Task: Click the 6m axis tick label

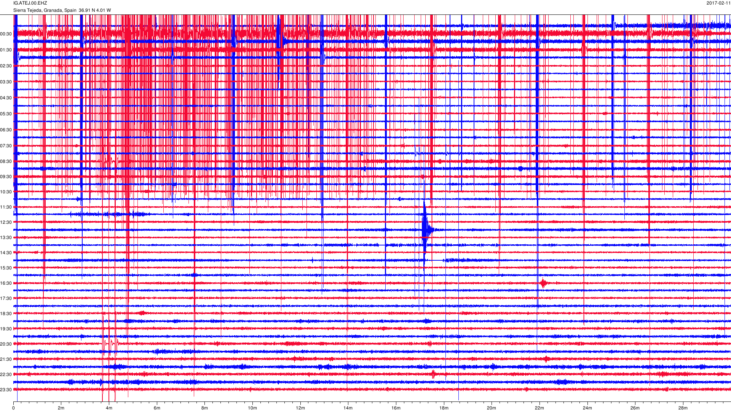Action: (x=157, y=408)
